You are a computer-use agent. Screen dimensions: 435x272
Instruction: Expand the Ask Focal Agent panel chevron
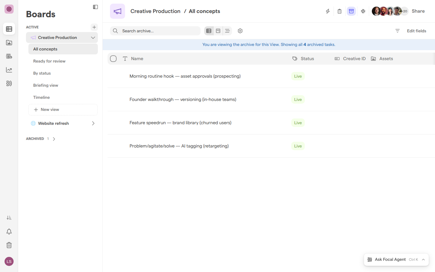click(x=423, y=260)
